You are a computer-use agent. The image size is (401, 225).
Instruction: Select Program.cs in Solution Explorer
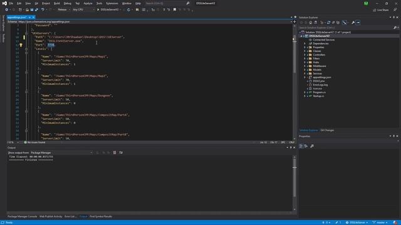pos(319,92)
